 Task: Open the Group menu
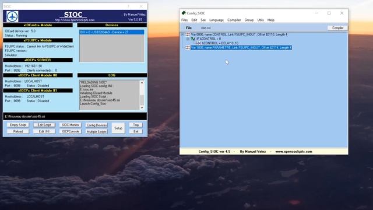[x=249, y=20]
